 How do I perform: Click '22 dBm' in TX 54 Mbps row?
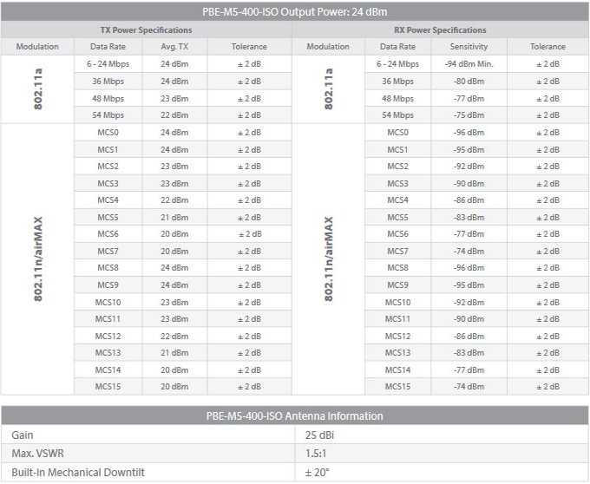tap(174, 115)
